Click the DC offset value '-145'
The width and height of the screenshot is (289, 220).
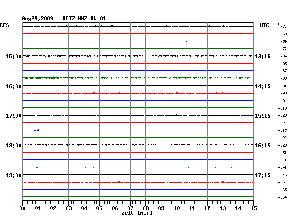[282, 175]
